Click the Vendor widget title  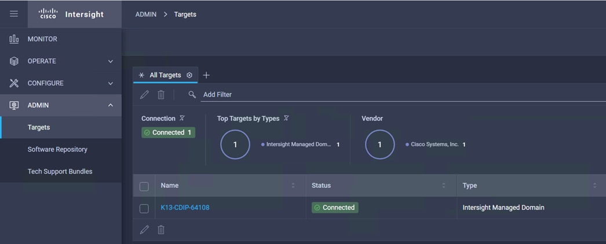tap(372, 119)
